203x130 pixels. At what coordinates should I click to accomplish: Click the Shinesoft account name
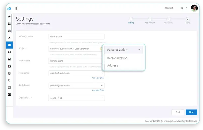pyautogui.click(x=169, y=8)
